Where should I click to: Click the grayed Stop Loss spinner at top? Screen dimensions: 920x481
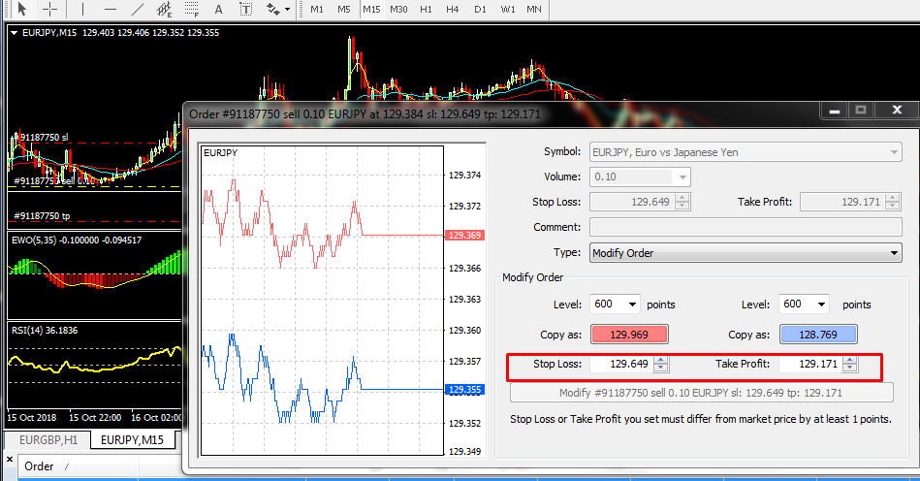click(682, 202)
